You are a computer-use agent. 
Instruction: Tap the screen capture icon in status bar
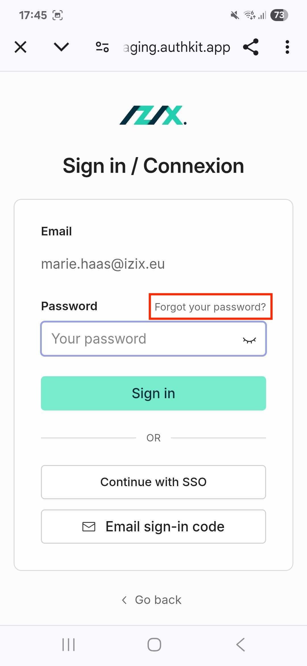point(57,15)
